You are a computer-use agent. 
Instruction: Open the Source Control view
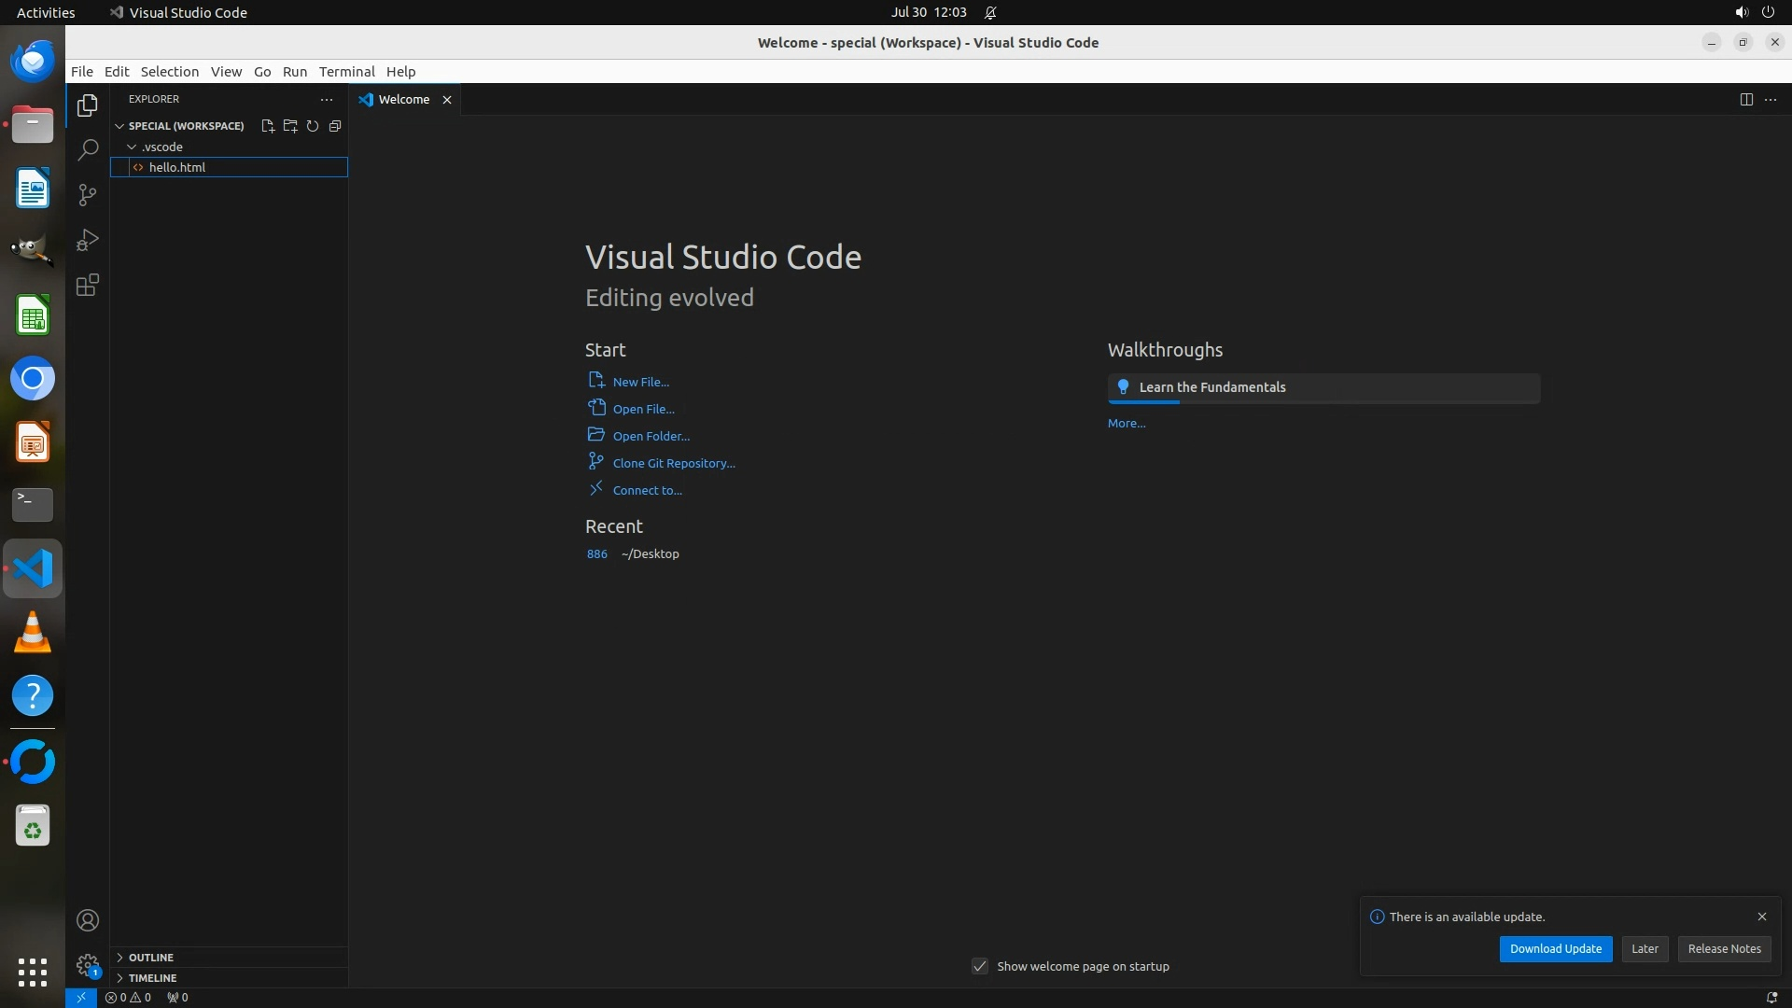point(88,195)
